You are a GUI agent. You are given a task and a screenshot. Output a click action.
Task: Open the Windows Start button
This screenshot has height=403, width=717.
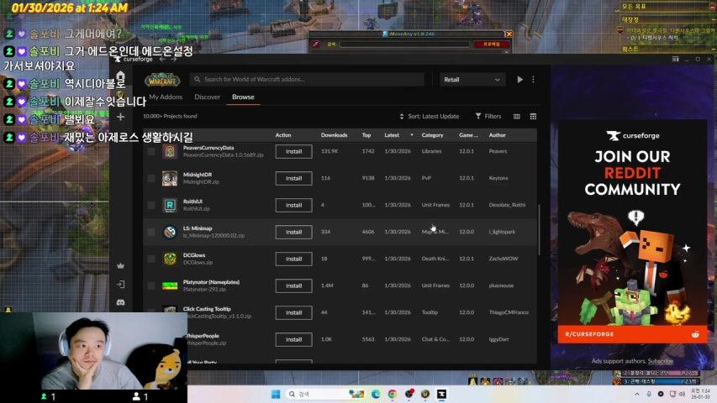275,394
